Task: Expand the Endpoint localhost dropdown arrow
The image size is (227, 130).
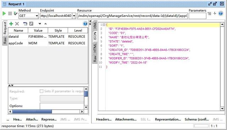Action: tap(74, 16)
